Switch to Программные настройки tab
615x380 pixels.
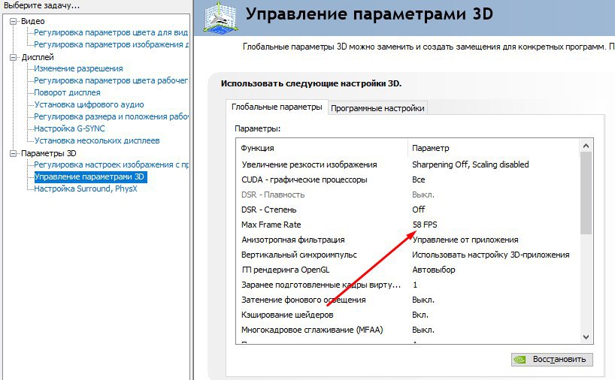(x=377, y=108)
